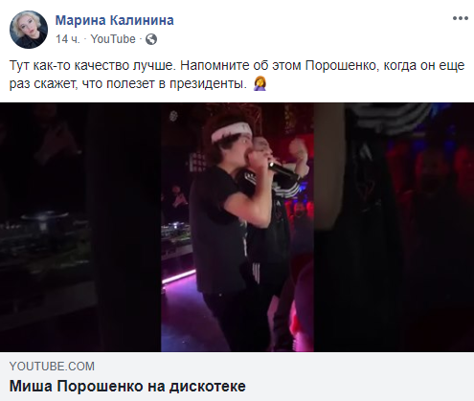Image resolution: width=474 pixels, height=401 pixels.
Task: Open Марина Калинина's profile picture
Action: click(29, 30)
